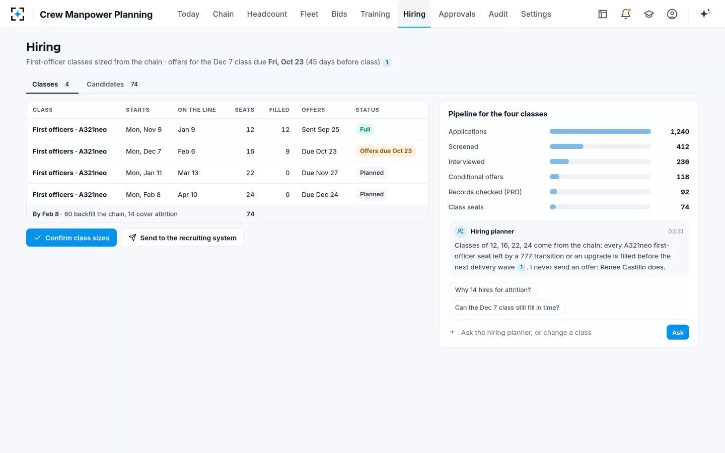Navigate to the Bids tab
The image size is (725, 453).
pos(339,14)
